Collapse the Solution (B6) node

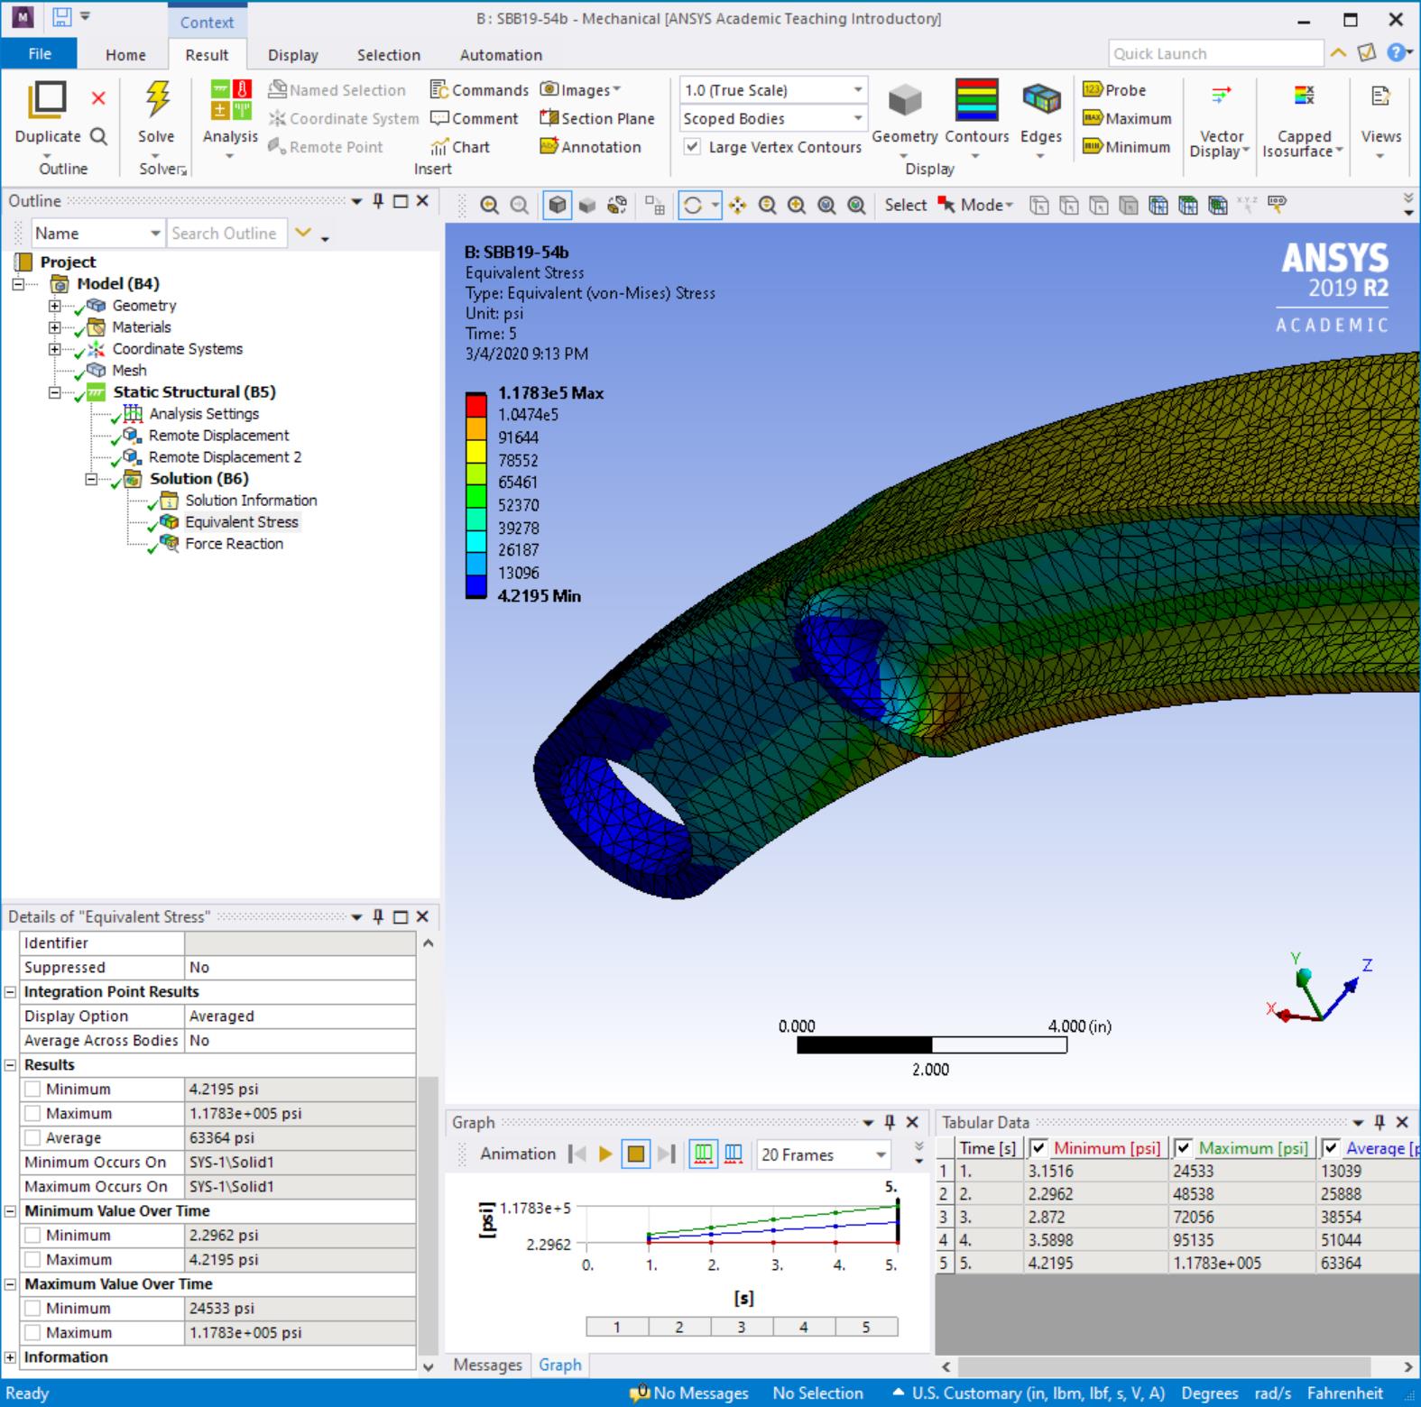(x=91, y=479)
